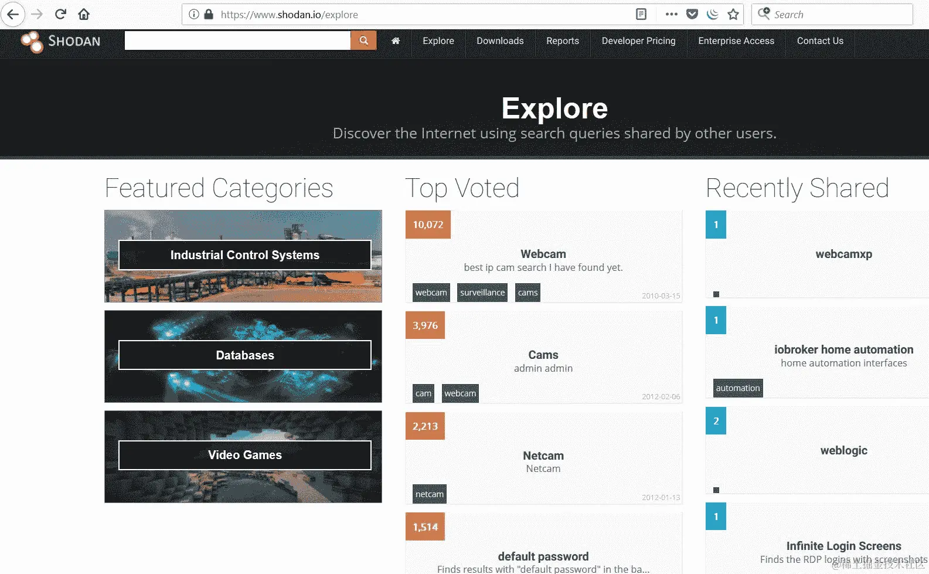This screenshot has height=574, width=929.
Task: Select the webcam tag under Cams query
Action: click(460, 393)
